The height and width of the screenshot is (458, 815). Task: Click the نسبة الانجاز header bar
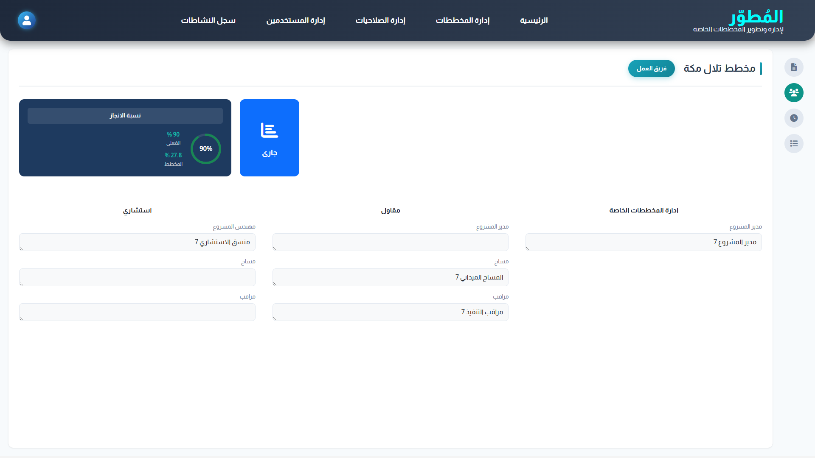[125, 116]
